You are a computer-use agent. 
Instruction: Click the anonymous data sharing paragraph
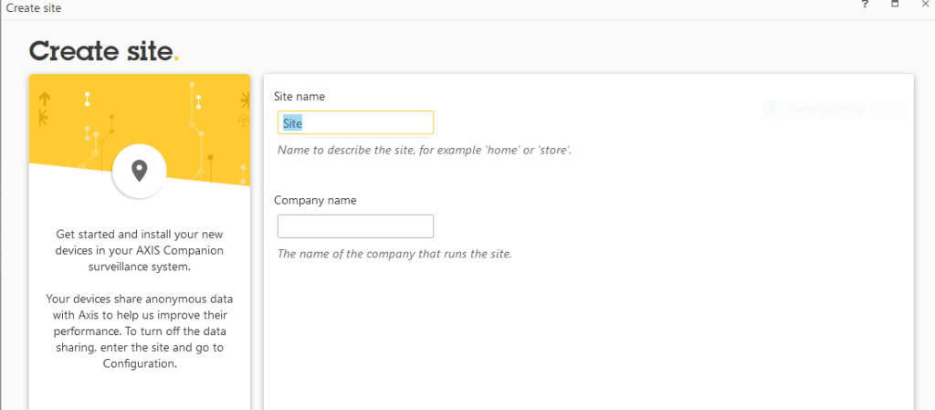pyautogui.click(x=139, y=331)
